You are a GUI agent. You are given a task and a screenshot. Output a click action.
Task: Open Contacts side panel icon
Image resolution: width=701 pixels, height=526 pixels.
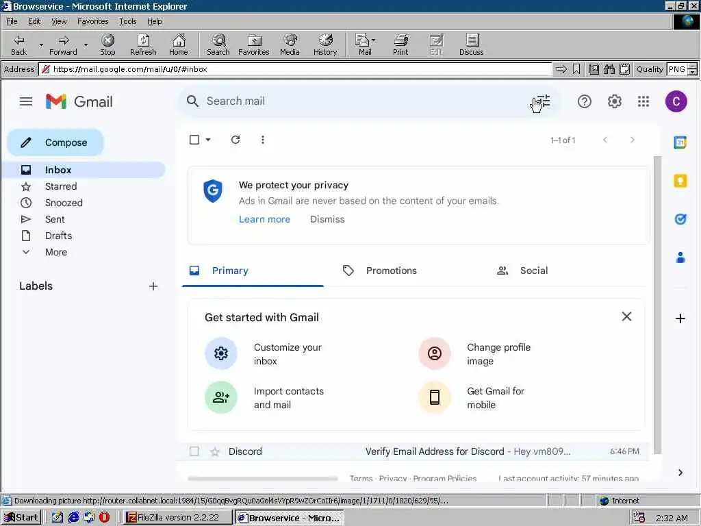[x=680, y=258]
